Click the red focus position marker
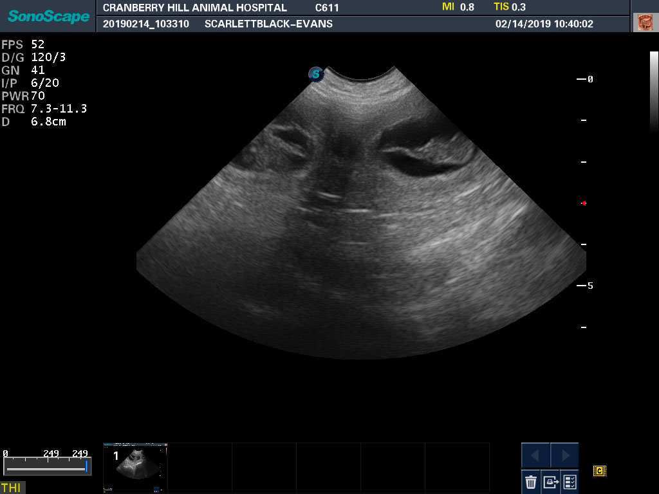This screenshot has height=494, width=659. click(584, 203)
